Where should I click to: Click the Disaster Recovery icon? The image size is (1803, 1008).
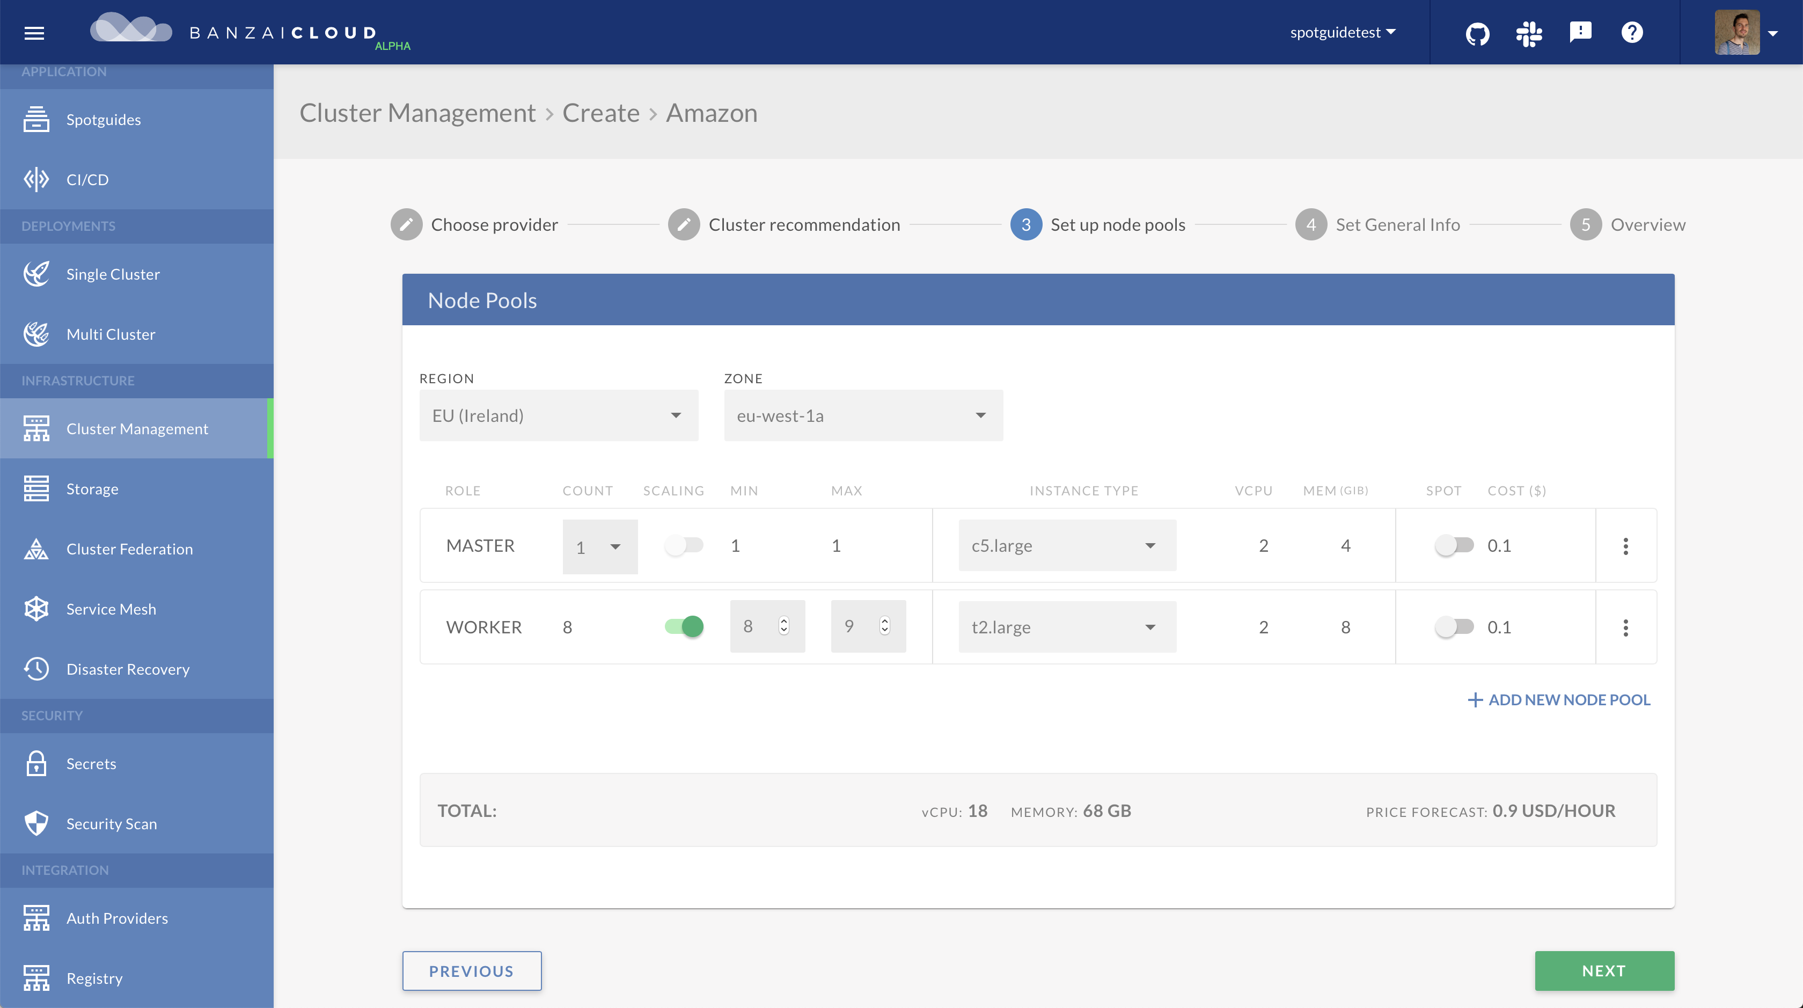coord(36,669)
